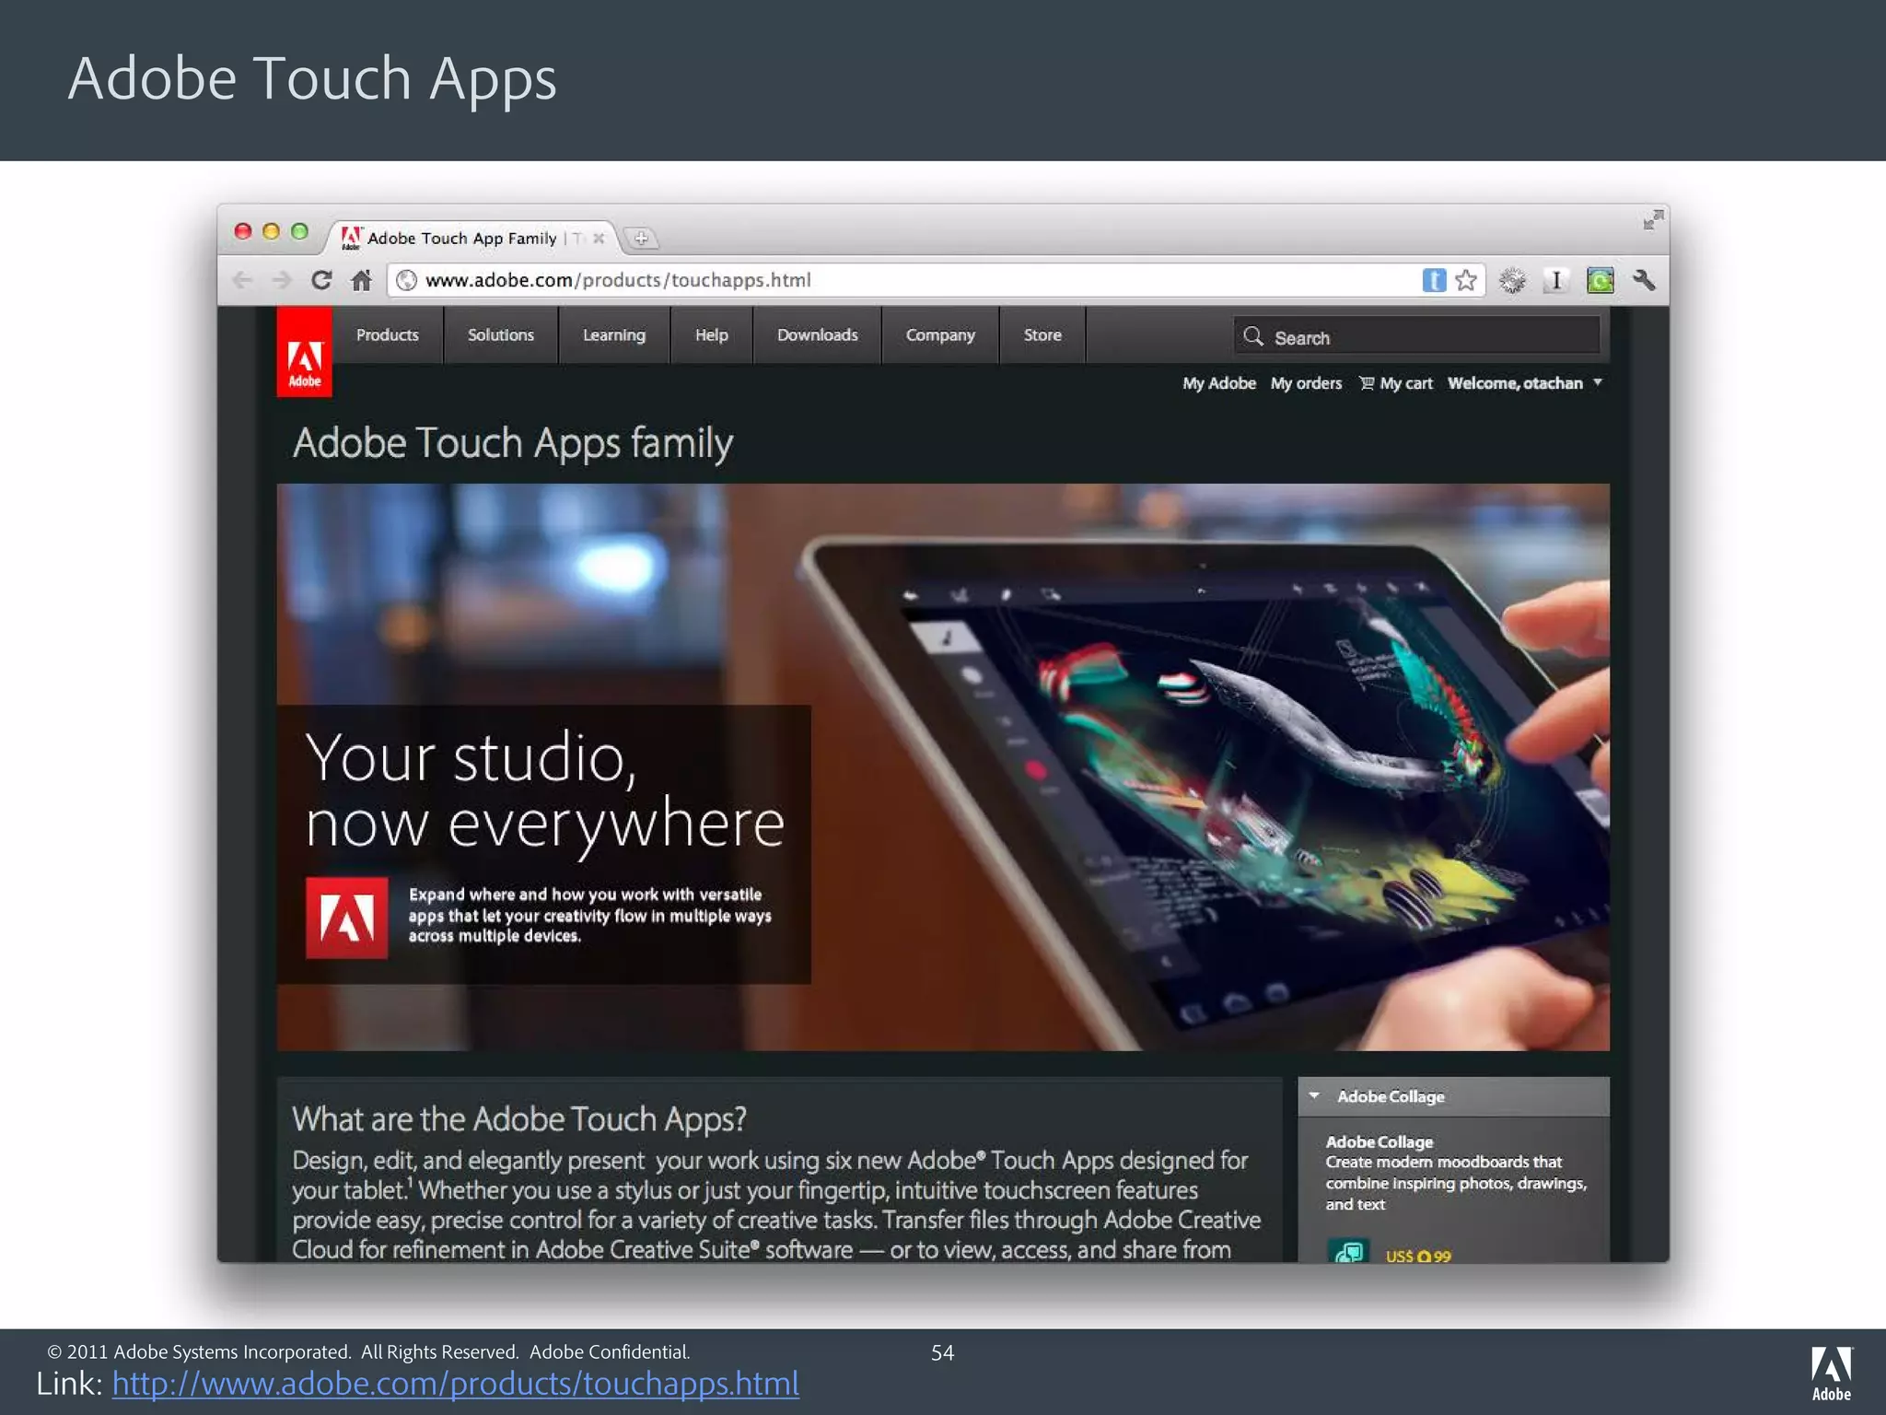Click the Instapaper 'I' extension icon
This screenshot has width=1886, height=1415.
coord(1555,280)
